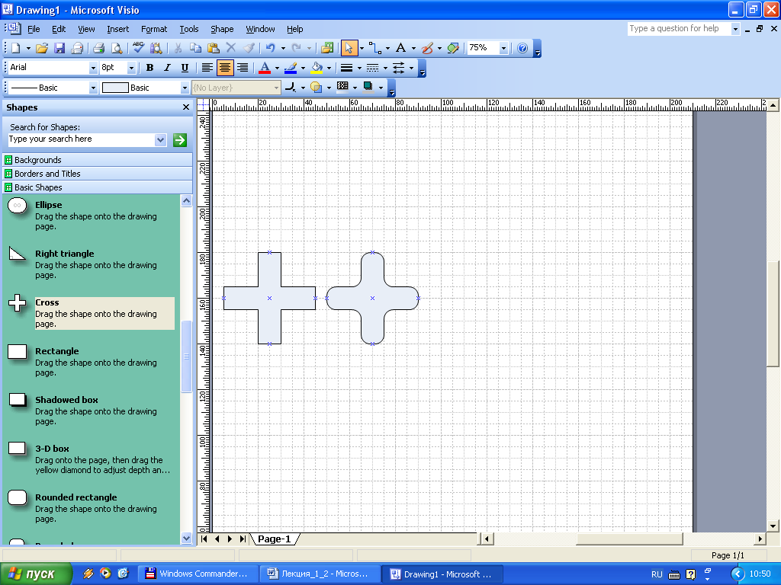Enable center text alignment
Image resolution: width=781 pixels, height=585 pixels.
tap(225, 68)
